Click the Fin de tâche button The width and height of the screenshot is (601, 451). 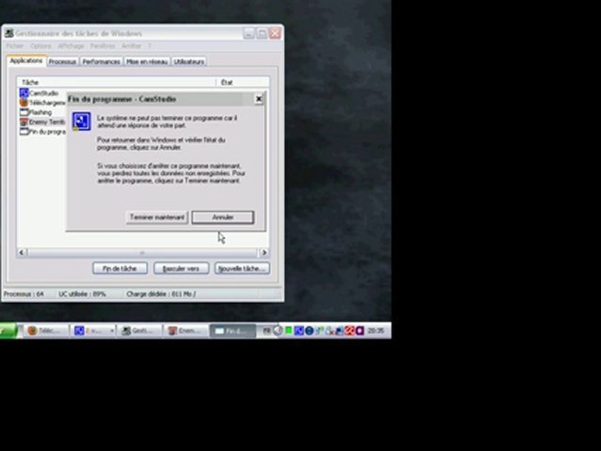click(120, 269)
